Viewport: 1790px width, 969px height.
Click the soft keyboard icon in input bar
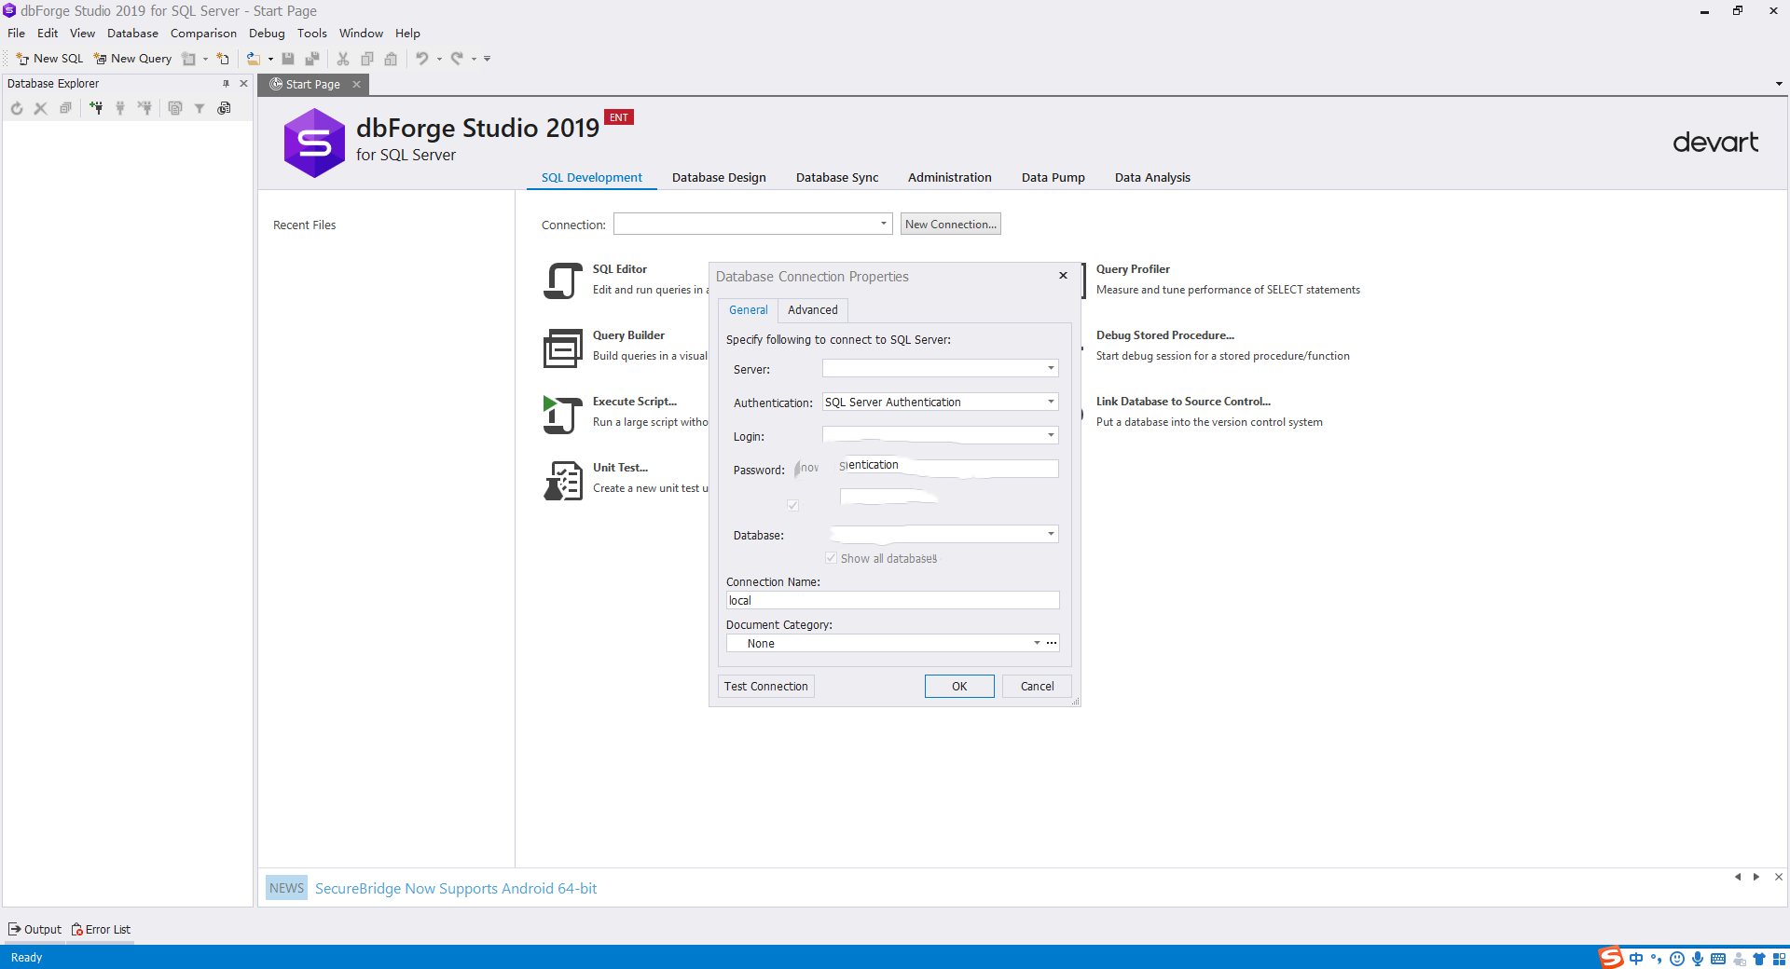(1718, 959)
